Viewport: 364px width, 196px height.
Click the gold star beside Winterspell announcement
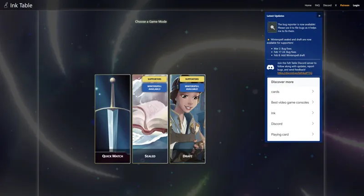point(268,40)
